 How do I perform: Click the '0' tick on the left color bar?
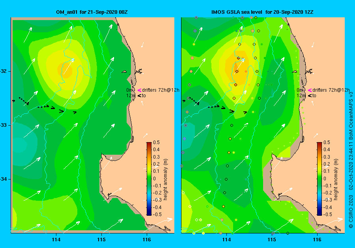[155, 178]
